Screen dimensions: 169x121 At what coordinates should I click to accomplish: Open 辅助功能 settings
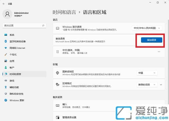point(14,87)
